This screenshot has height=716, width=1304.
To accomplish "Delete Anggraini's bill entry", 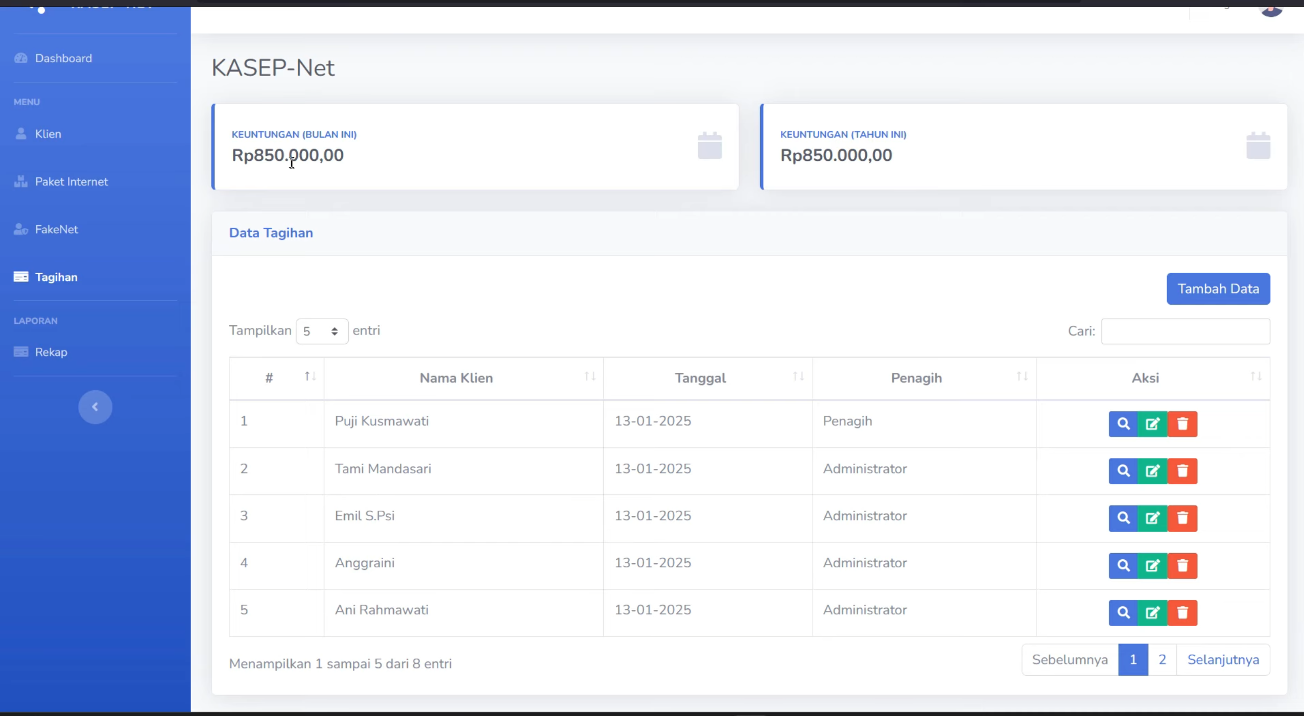I will pos(1182,565).
